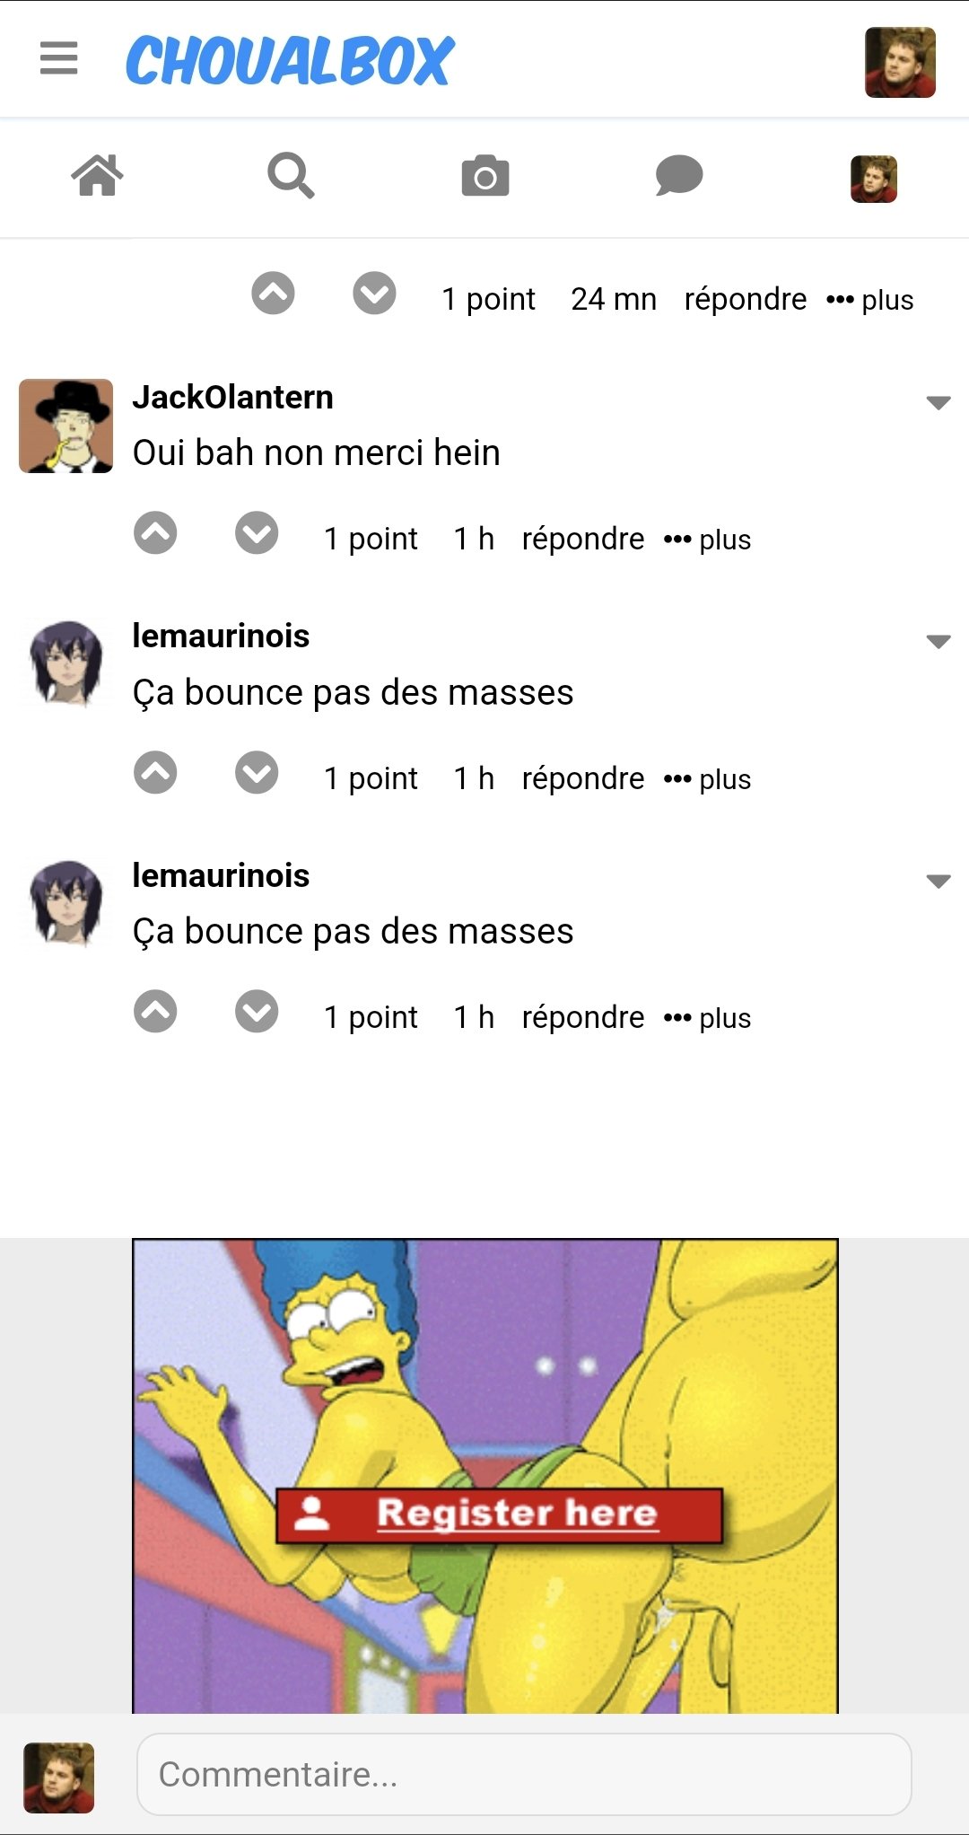Expand dropdown arrow beside last lemaurinois comment
The image size is (969, 1835).
point(938,881)
